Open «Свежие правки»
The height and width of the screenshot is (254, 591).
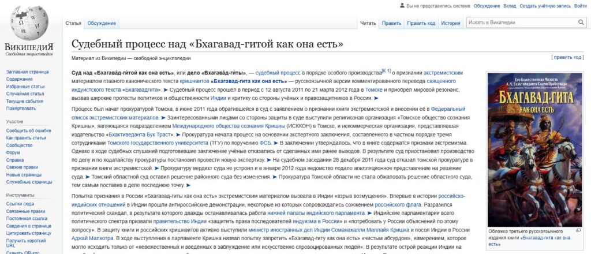tap(22, 167)
